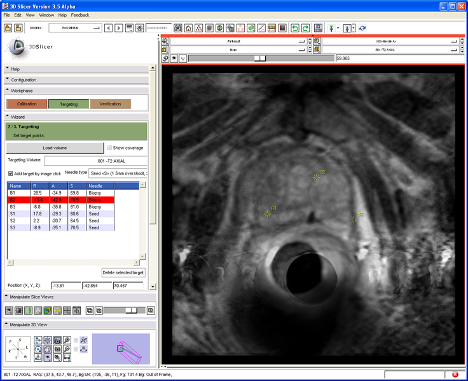The width and height of the screenshot is (468, 381).
Task: Open the Window menu
Action: [46, 15]
